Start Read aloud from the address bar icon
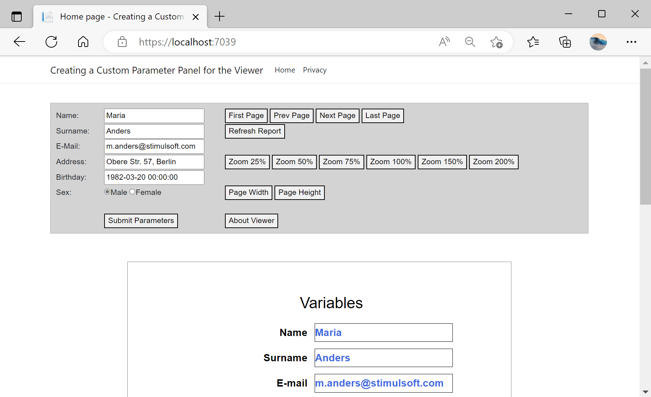651x397 pixels. pos(444,42)
